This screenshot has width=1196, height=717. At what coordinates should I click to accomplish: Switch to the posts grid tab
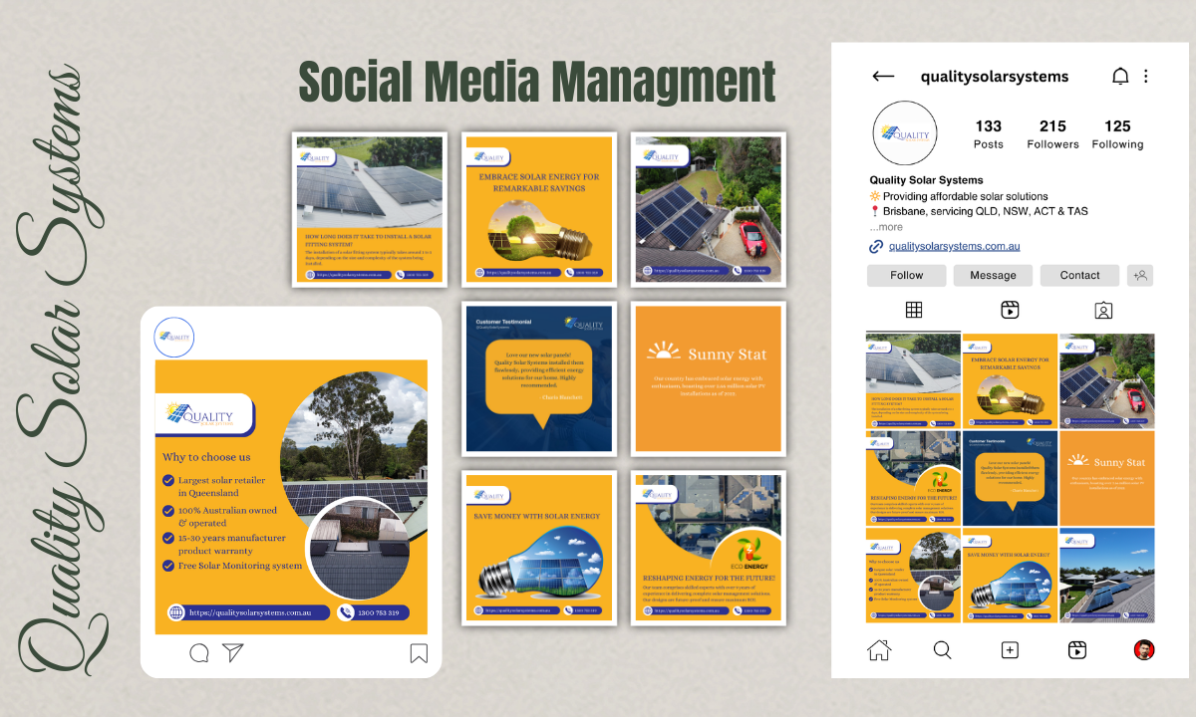coord(915,310)
